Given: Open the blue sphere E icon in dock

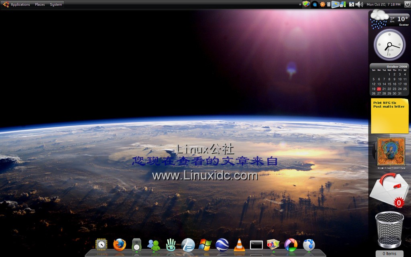Looking at the screenshot, I should tap(188, 245).
